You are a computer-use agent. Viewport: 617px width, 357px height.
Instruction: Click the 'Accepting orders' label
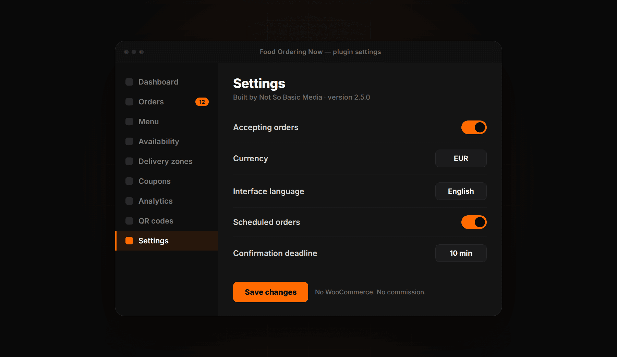tap(266, 127)
